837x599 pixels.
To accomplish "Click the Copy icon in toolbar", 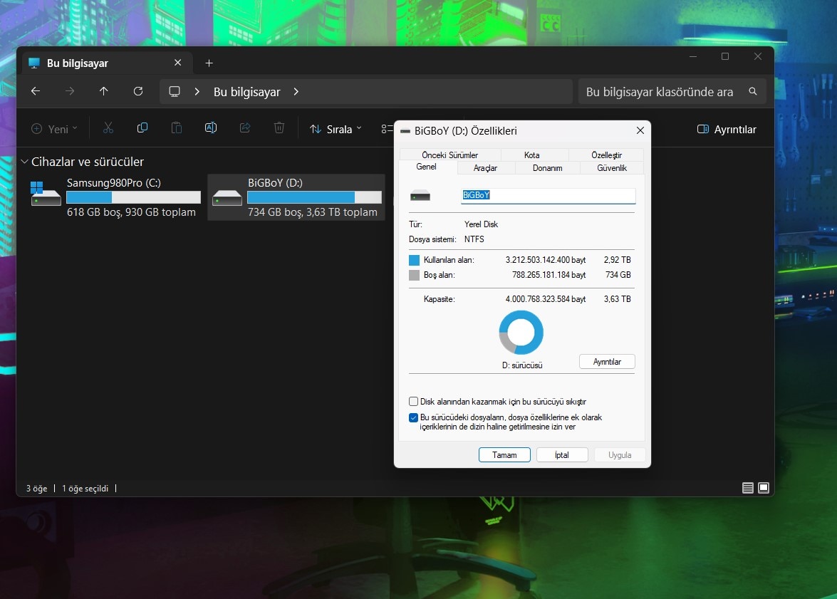I will coord(142,128).
